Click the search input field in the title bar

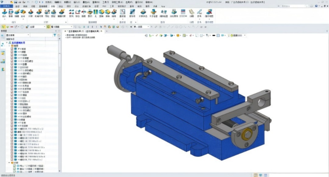[294, 6]
